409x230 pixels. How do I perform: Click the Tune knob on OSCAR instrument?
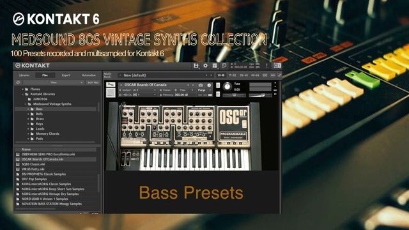pyautogui.click(x=228, y=86)
